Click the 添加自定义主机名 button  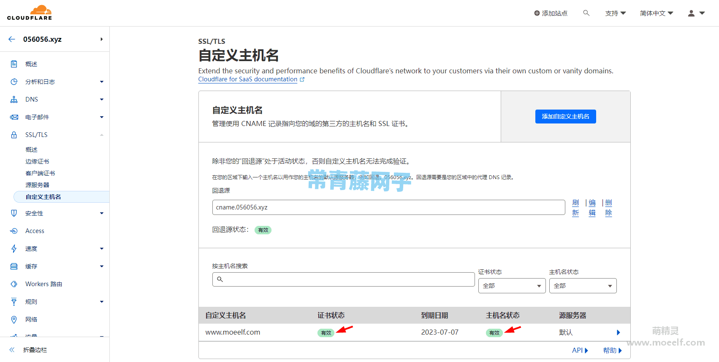pyautogui.click(x=566, y=117)
